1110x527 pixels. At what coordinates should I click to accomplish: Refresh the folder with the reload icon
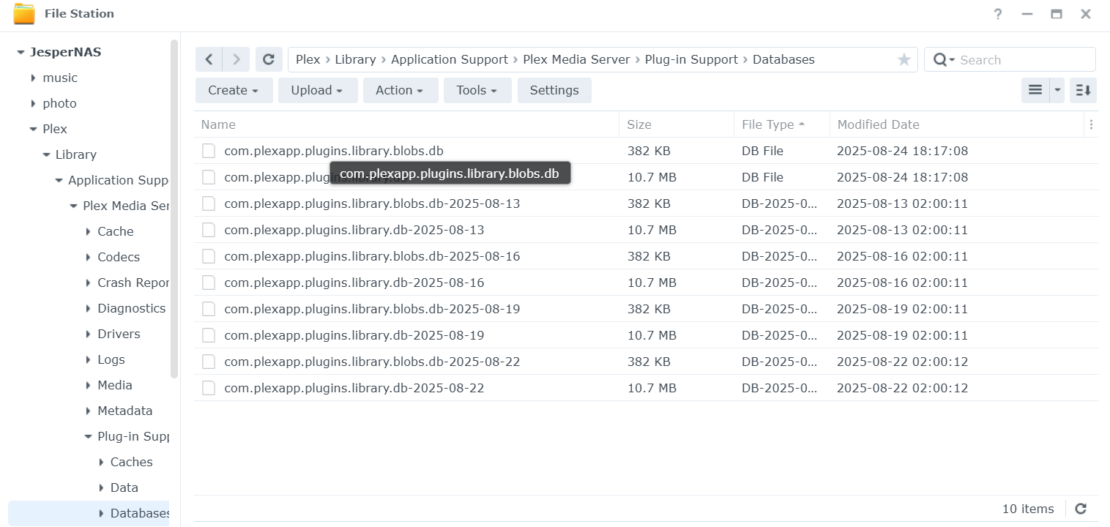(x=269, y=59)
